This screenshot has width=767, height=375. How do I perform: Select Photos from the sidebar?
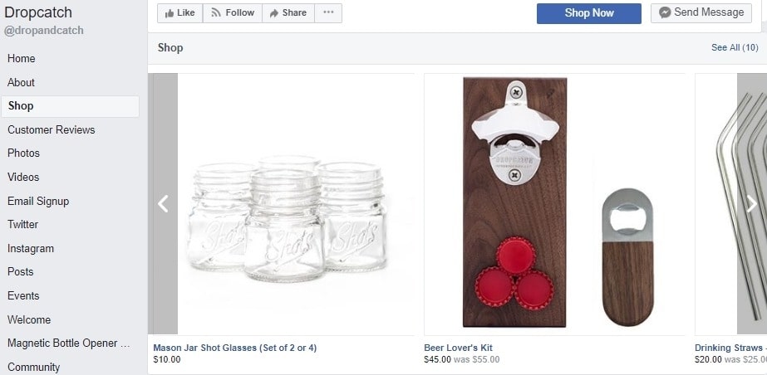pyautogui.click(x=24, y=153)
